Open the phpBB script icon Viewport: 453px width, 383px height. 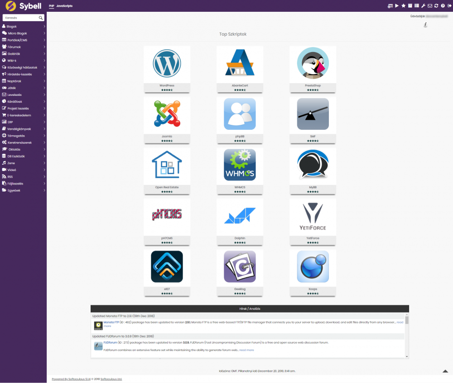click(x=240, y=114)
